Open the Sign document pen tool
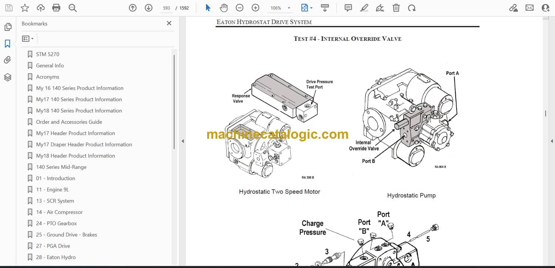Screen dimensions: 555x268 pos(380,8)
